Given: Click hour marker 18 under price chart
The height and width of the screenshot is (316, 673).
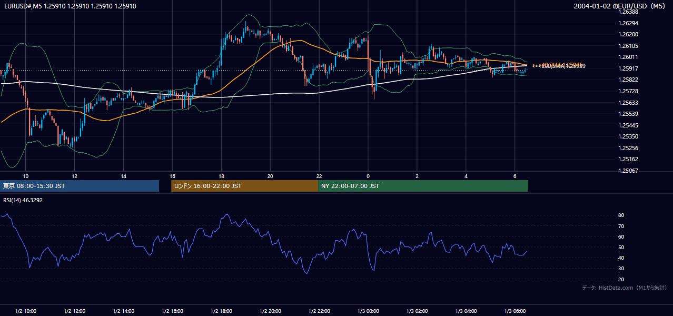Looking at the screenshot, I should 221,176.
